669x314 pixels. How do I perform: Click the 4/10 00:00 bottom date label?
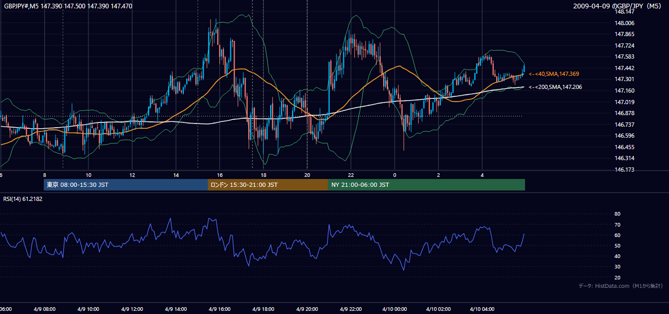click(x=394, y=309)
